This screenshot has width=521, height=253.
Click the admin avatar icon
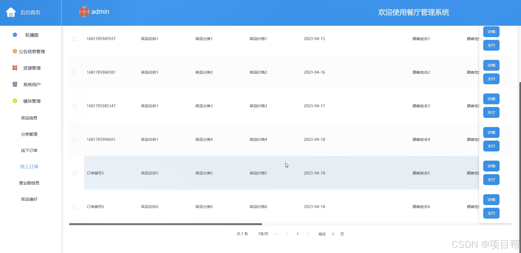click(x=84, y=12)
